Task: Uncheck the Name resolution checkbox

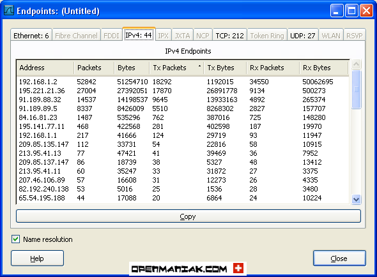Action: click(15, 239)
